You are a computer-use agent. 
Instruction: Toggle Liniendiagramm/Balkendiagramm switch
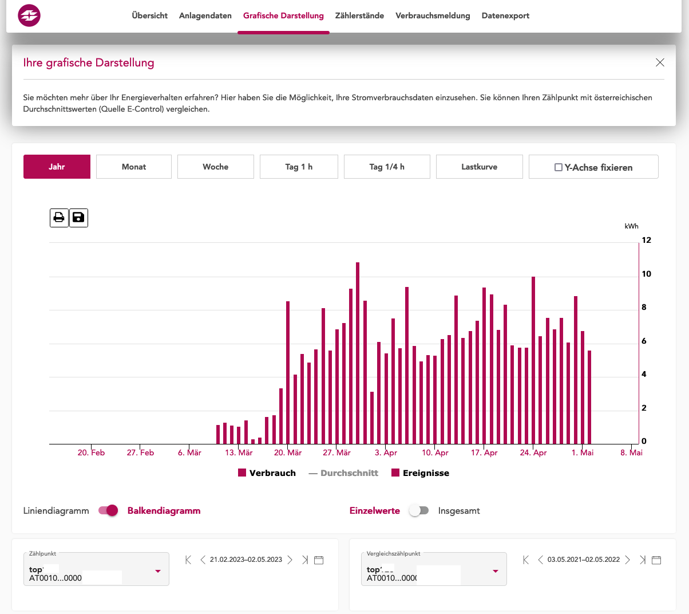click(108, 510)
